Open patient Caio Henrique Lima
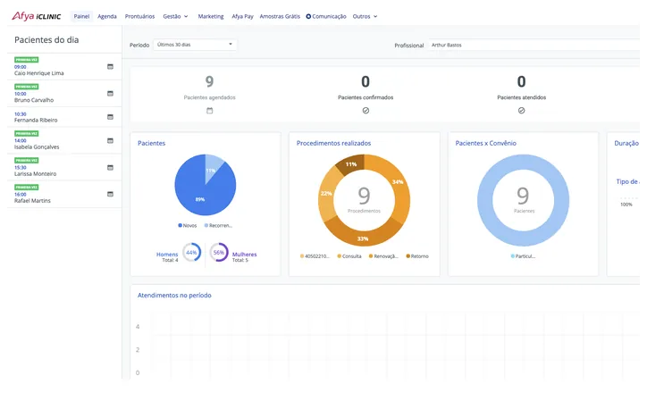Image resolution: width=647 pixels, height=393 pixels. tap(38, 73)
